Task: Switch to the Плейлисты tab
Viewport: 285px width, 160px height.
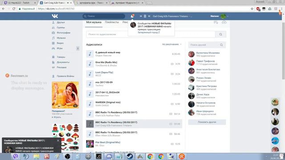Action: click(x=112, y=22)
